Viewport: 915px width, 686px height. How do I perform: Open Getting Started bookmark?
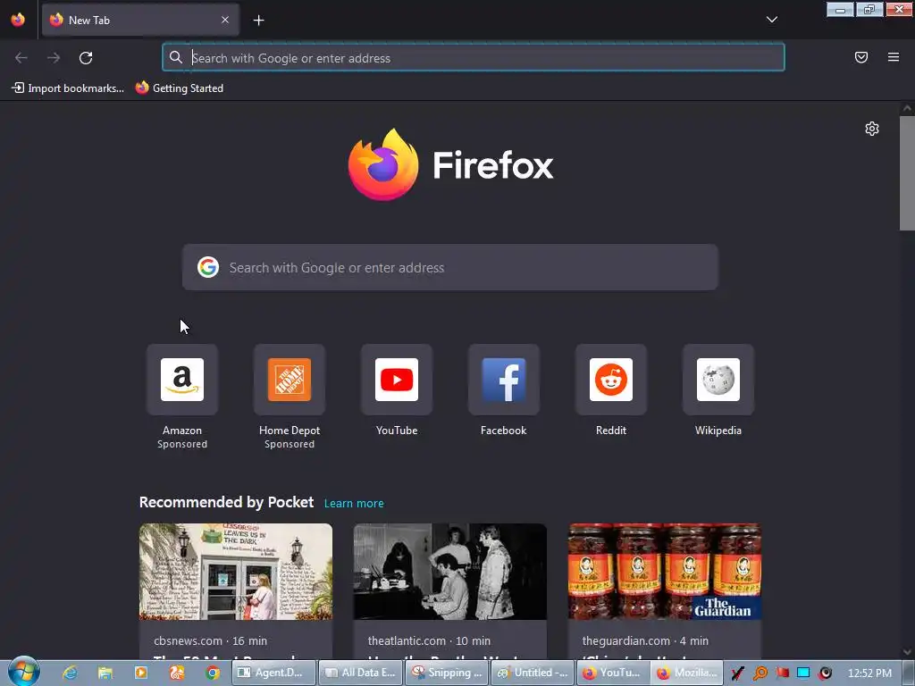click(180, 88)
